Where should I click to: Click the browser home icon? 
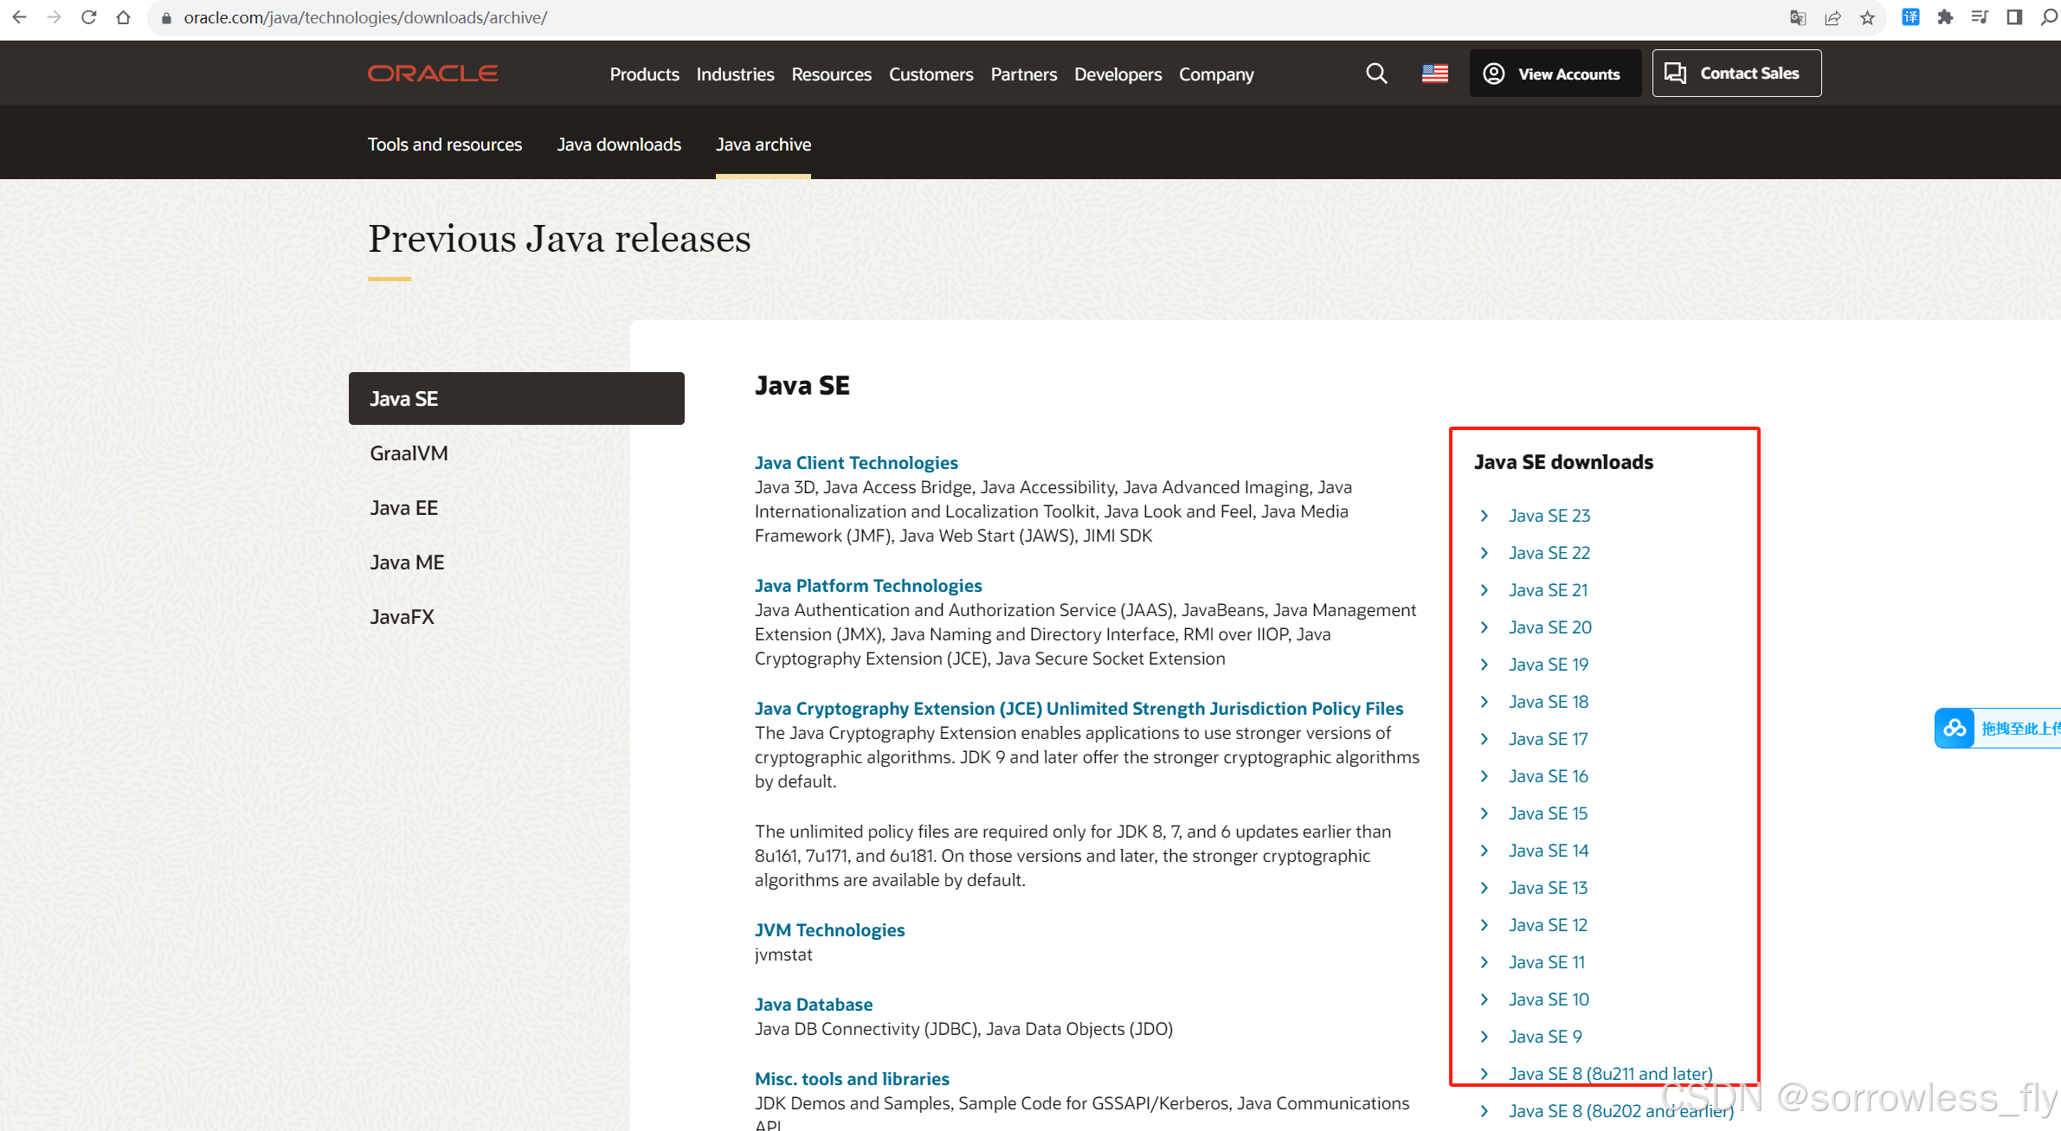coord(123,17)
